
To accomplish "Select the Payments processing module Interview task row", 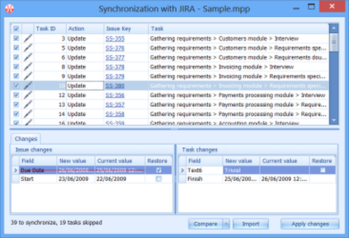I will [169, 95].
